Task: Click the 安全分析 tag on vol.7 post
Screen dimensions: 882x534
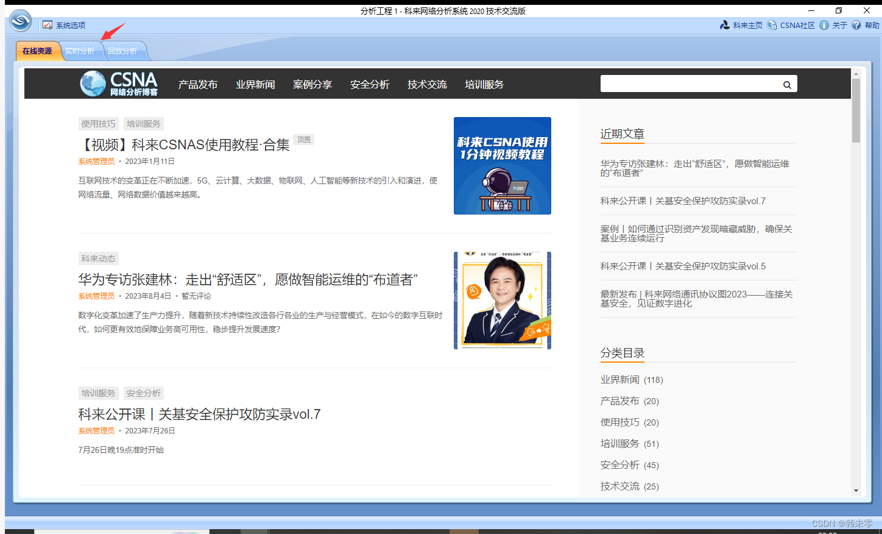Action: click(x=144, y=393)
